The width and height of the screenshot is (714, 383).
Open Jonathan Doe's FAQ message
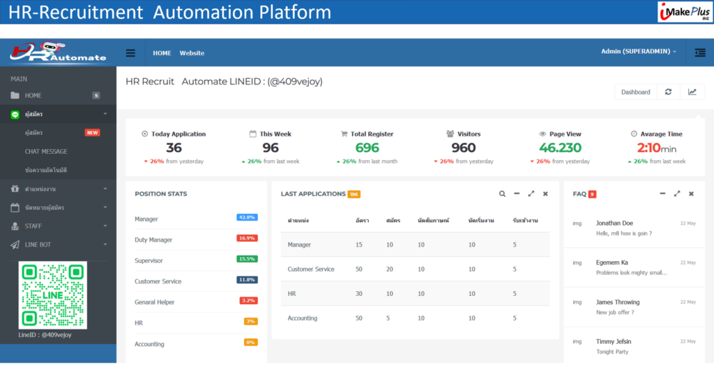click(634, 228)
